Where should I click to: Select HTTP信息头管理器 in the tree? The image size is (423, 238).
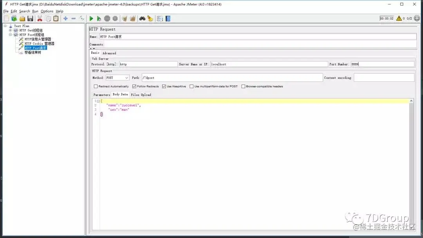[38, 39]
